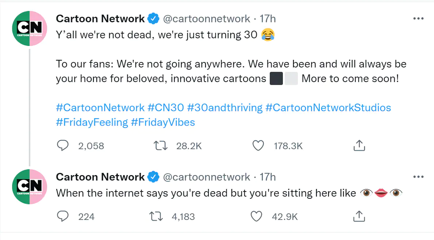
Task: Open the #CartoonNetwork hashtag
Action: pyautogui.click(x=100, y=108)
